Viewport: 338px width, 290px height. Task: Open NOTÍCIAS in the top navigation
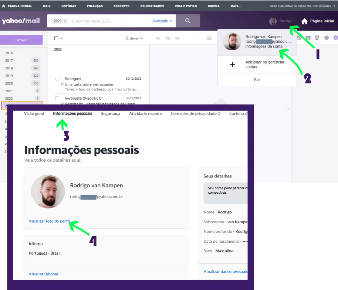pos(69,6)
